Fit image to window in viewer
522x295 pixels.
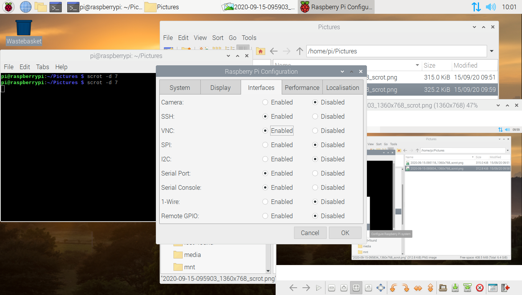pyautogui.click(x=356, y=288)
